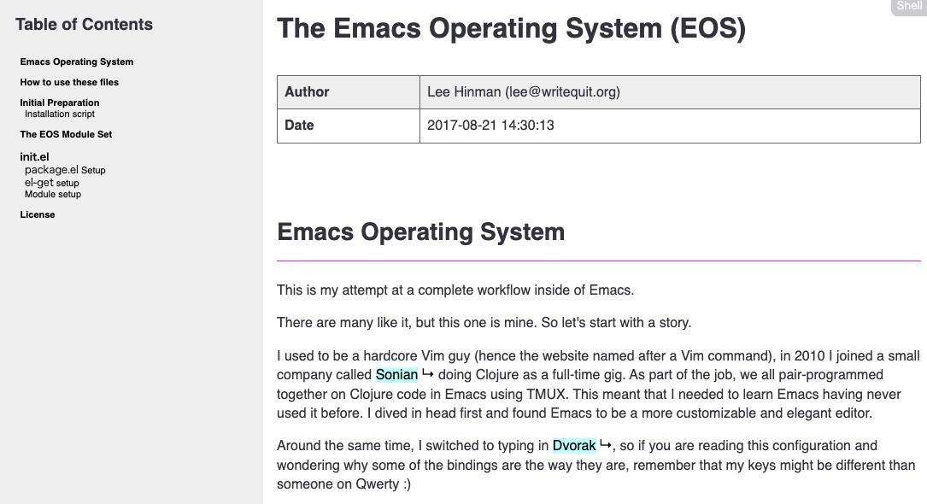
Task: Click the Table of Contents heading
Action: (84, 24)
